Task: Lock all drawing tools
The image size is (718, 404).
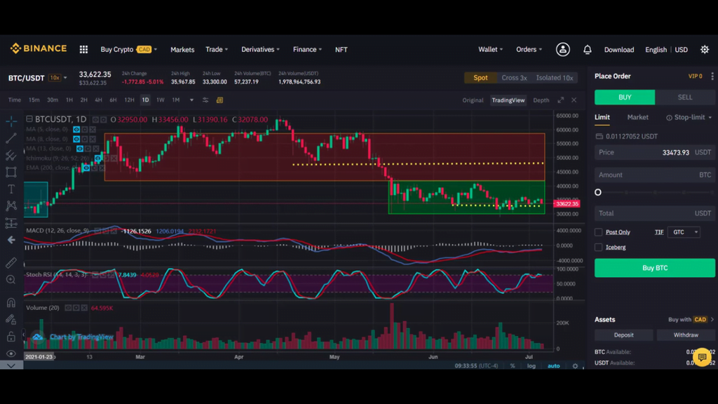Action: [x=11, y=337]
